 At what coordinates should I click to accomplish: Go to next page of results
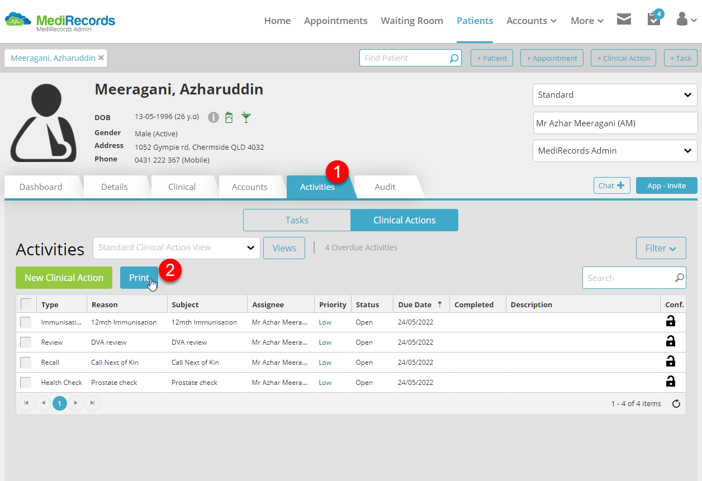click(76, 403)
